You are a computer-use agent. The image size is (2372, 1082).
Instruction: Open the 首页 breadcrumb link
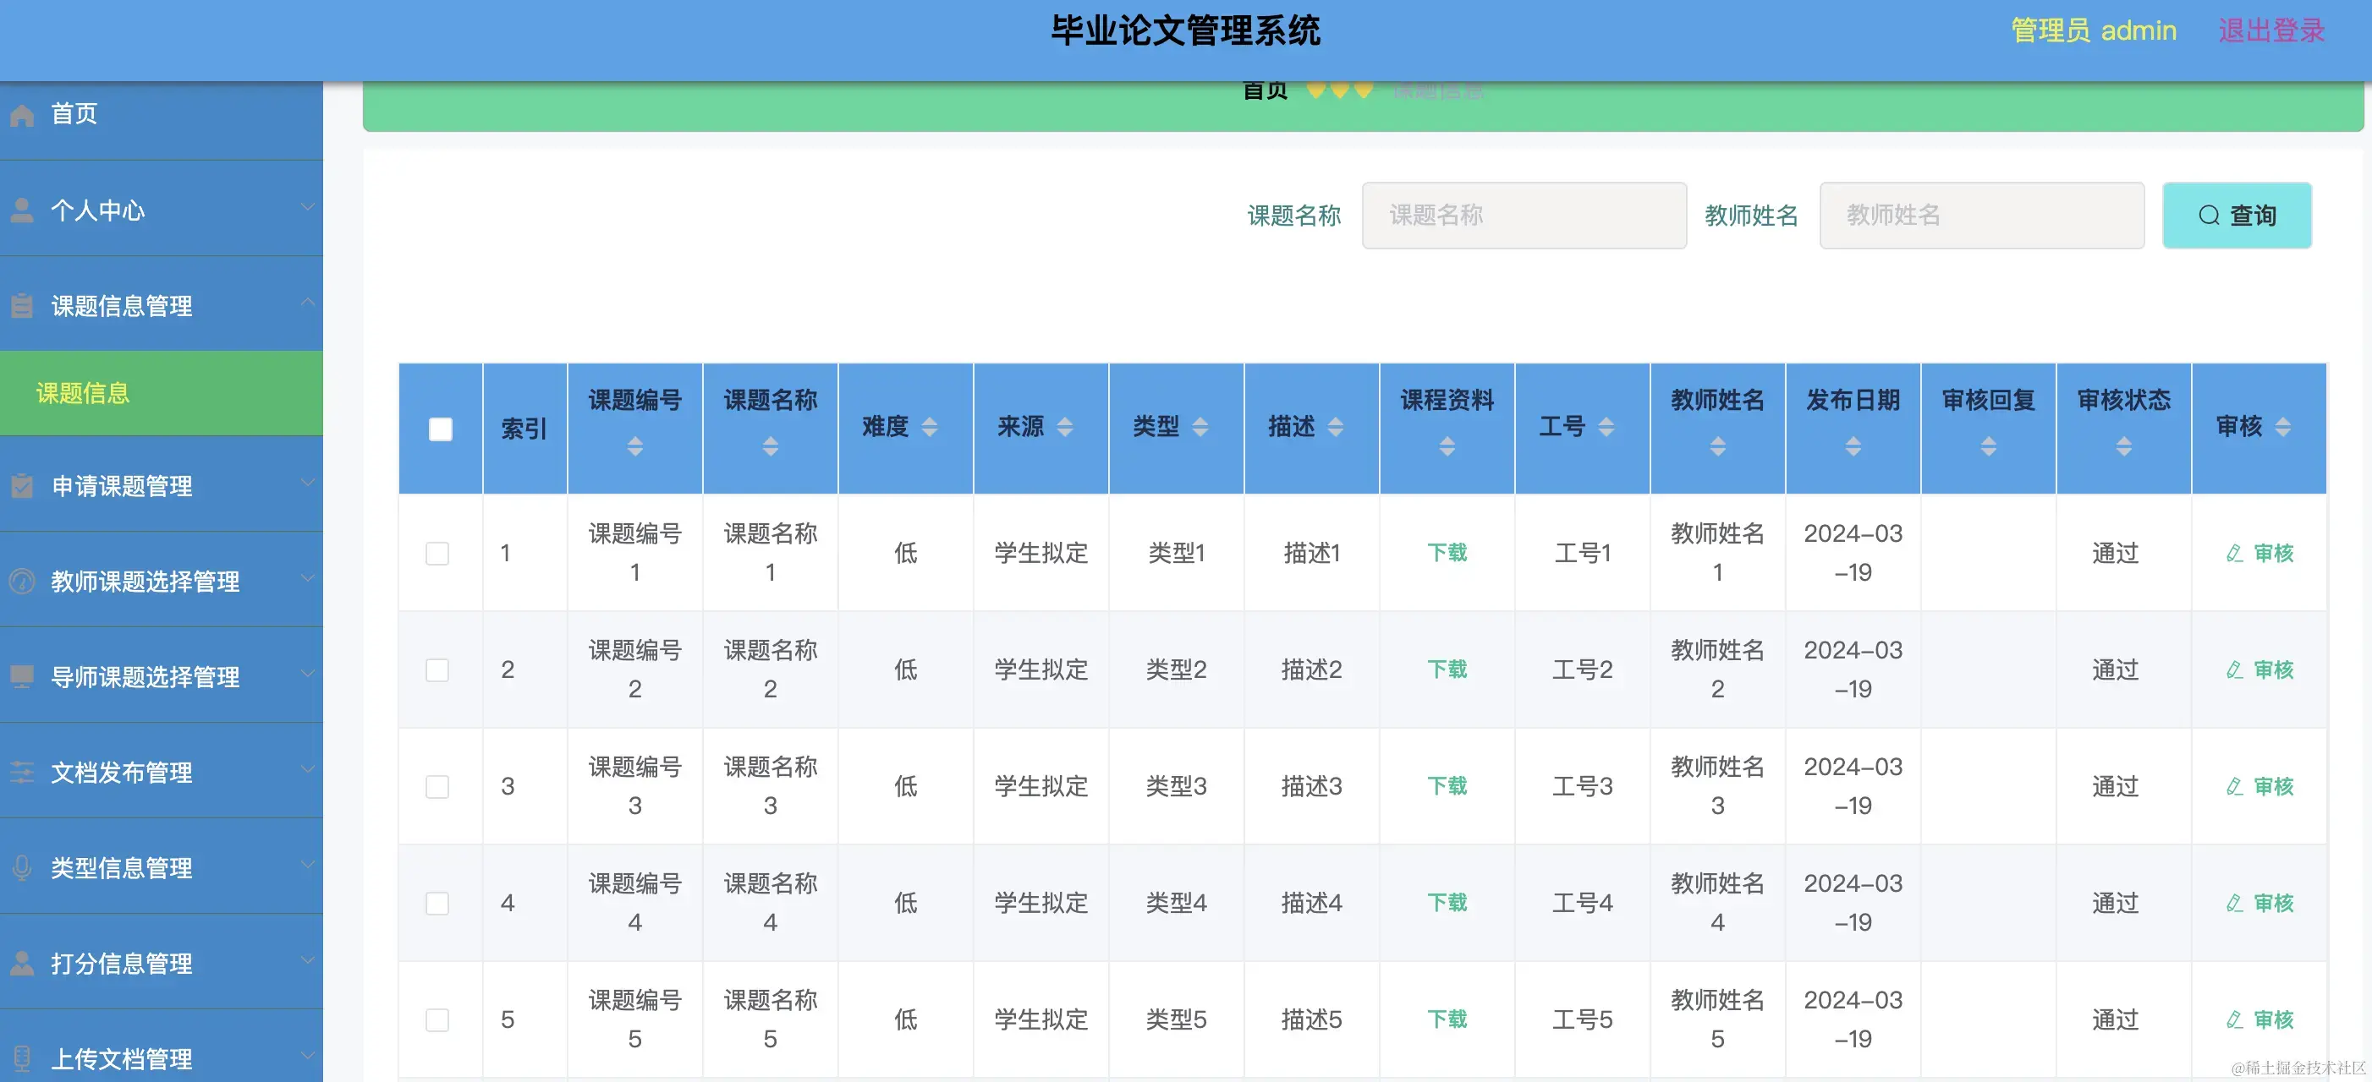1265,90
